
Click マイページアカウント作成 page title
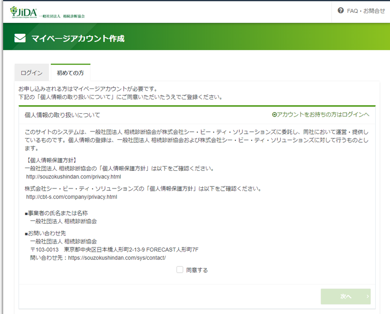click(x=78, y=39)
